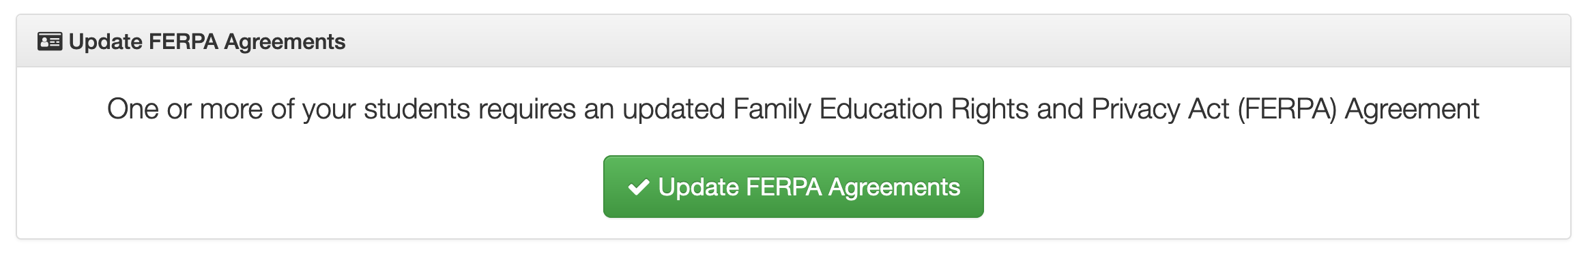Click the FERPA notice message sentence
Viewport: 1590px width, 256px height.
tap(793, 109)
